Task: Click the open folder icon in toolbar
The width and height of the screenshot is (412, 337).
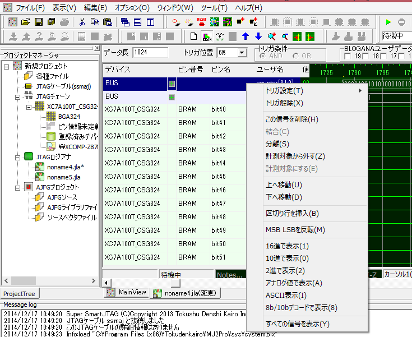Action: click(26, 22)
